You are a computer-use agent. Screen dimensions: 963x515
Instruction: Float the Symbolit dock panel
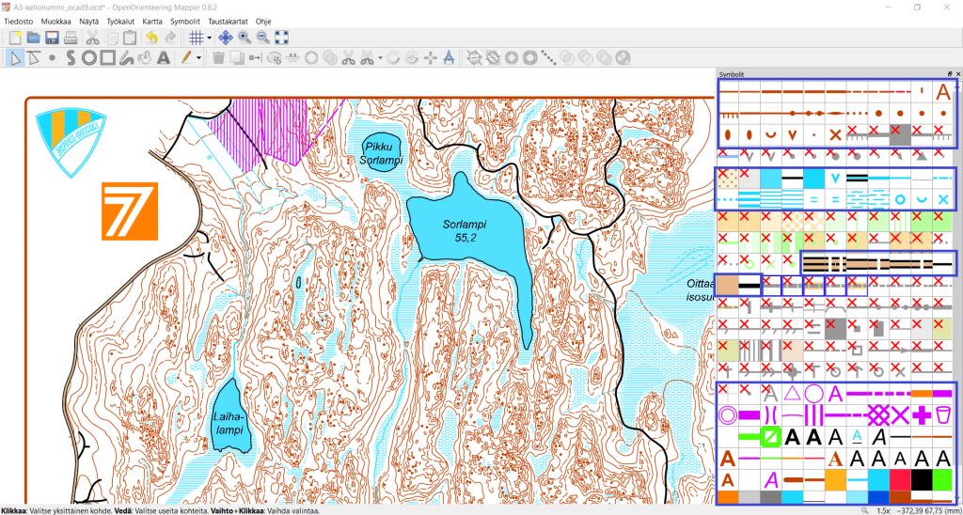(950, 73)
